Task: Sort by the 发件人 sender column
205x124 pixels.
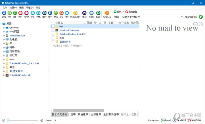Action: coord(97,23)
